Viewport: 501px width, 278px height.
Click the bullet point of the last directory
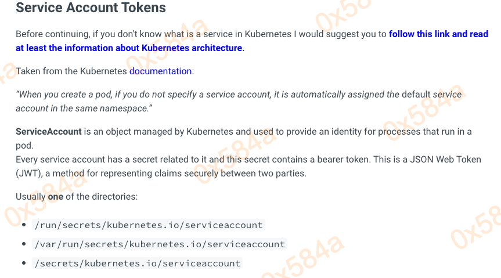pos(24,263)
